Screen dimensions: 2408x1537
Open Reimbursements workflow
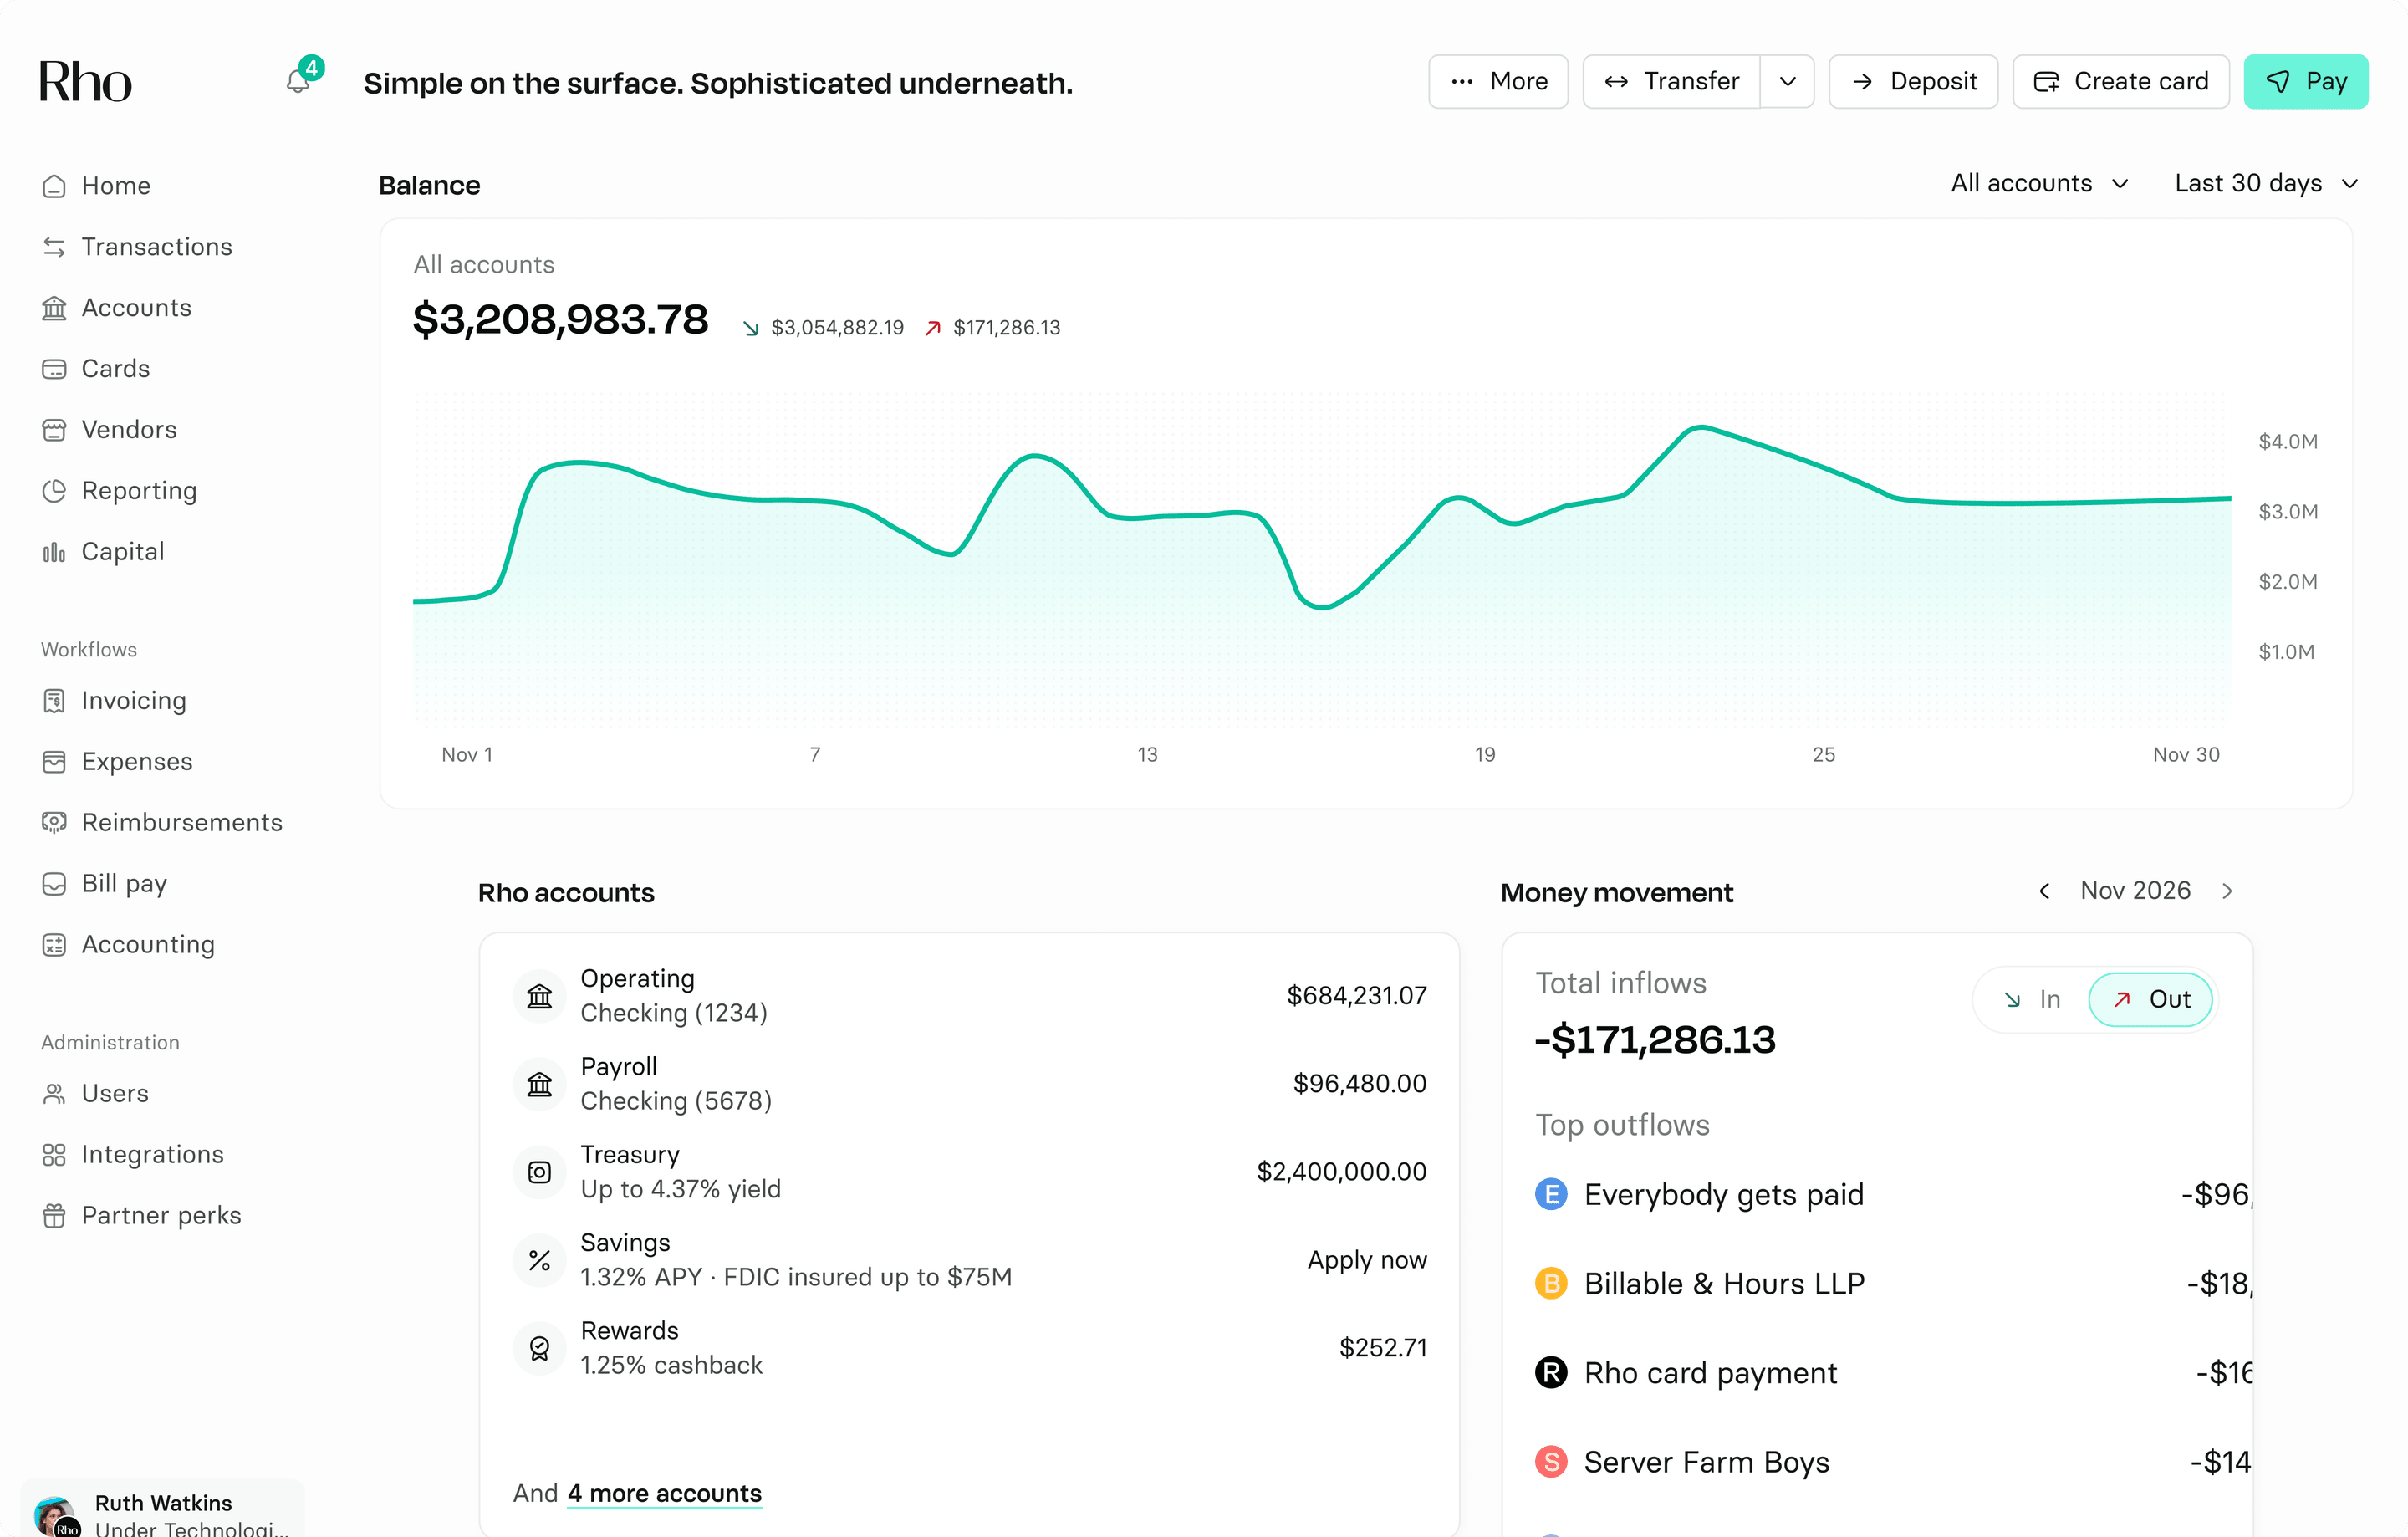[x=162, y=823]
